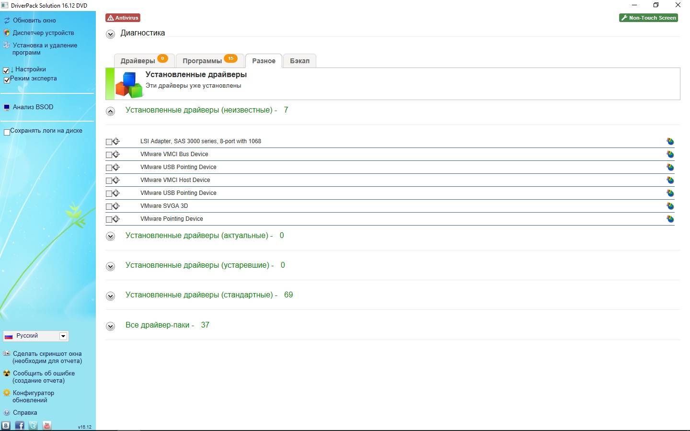Click the globe search icon for LSI Adapter row
The height and width of the screenshot is (431, 690).
(670, 141)
